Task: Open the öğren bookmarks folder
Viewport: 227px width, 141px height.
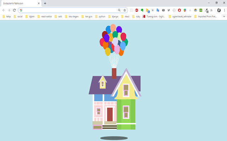Action: click(30, 17)
